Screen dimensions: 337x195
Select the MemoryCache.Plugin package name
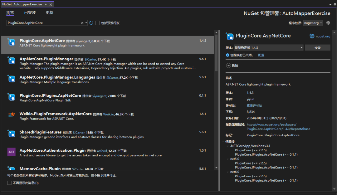(x=40, y=168)
